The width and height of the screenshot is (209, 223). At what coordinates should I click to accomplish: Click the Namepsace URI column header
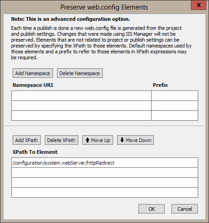coord(33,85)
